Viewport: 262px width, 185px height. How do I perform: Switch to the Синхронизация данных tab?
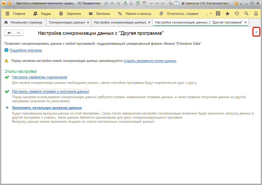point(67,22)
